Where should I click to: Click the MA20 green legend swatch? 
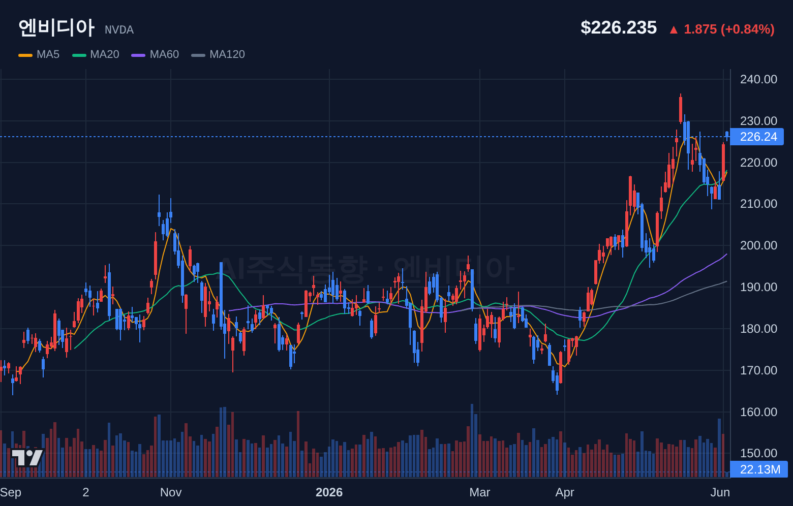[79, 55]
